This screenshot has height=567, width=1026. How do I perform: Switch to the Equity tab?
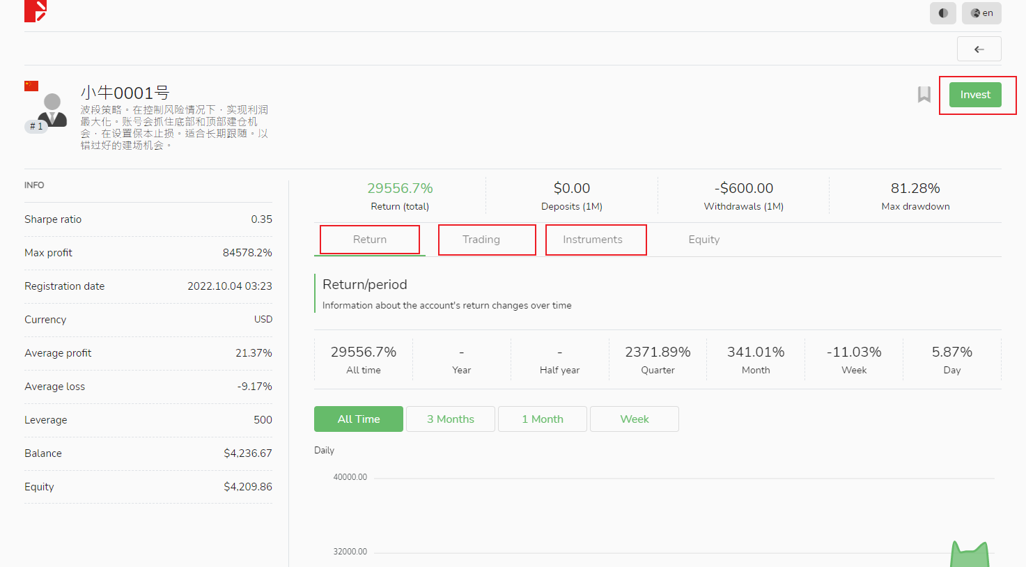tap(704, 240)
